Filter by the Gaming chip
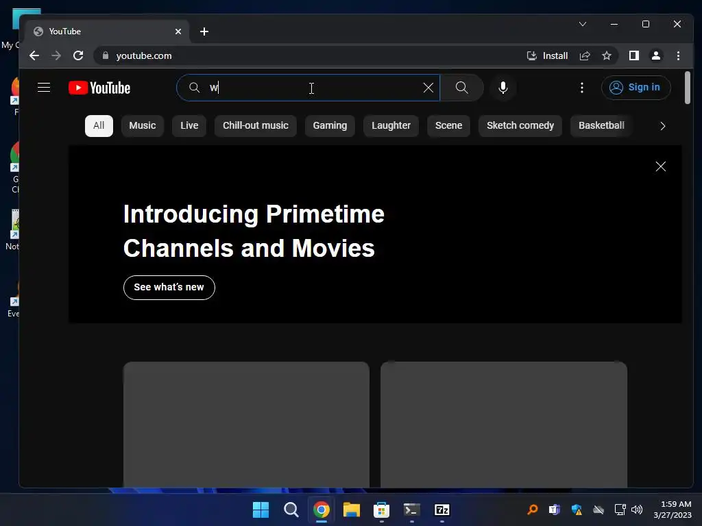This screenshot has height=526, width=702. pyautogui.click(x=330, y=126)
